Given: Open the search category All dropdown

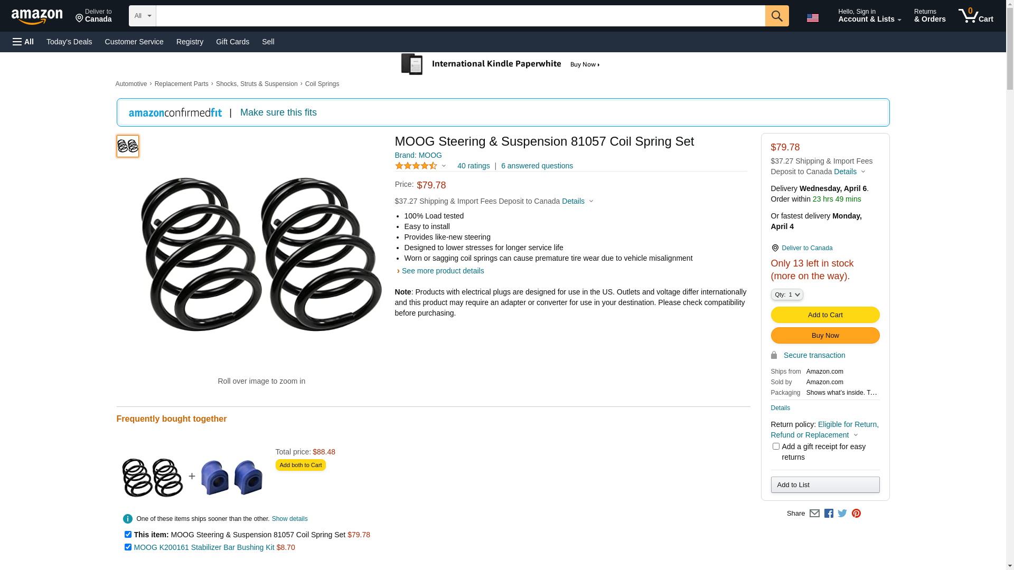Looking at the screenshot, I should [143, 16].
